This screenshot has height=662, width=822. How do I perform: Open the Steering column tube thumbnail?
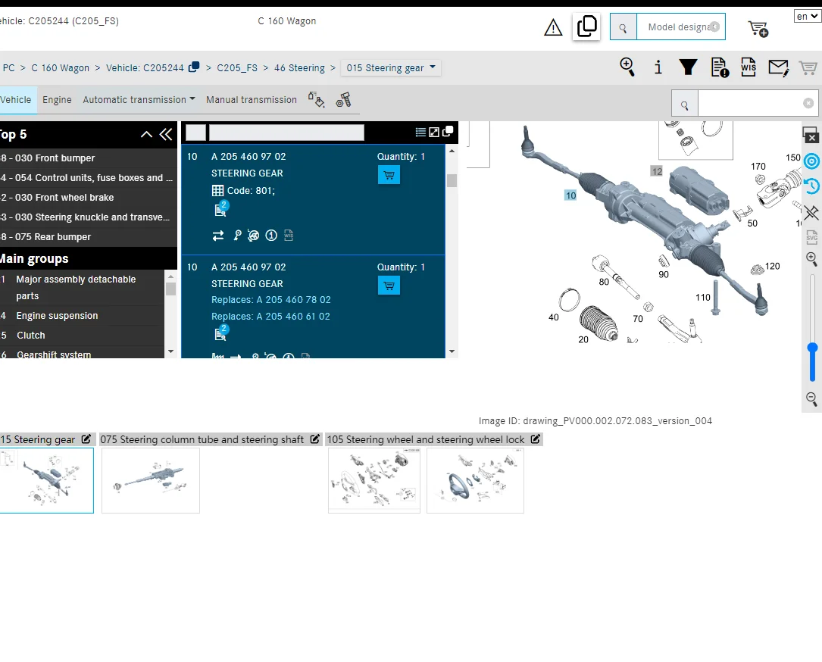tap(151, 481)
